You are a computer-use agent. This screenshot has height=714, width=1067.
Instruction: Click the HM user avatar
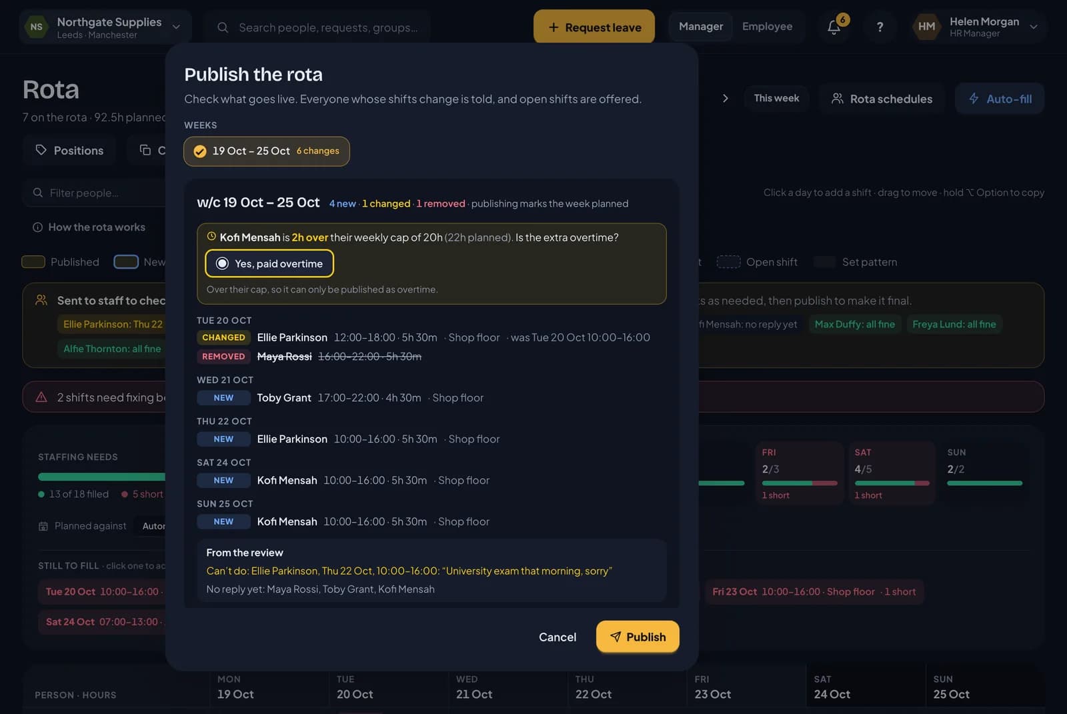point(926,27)
